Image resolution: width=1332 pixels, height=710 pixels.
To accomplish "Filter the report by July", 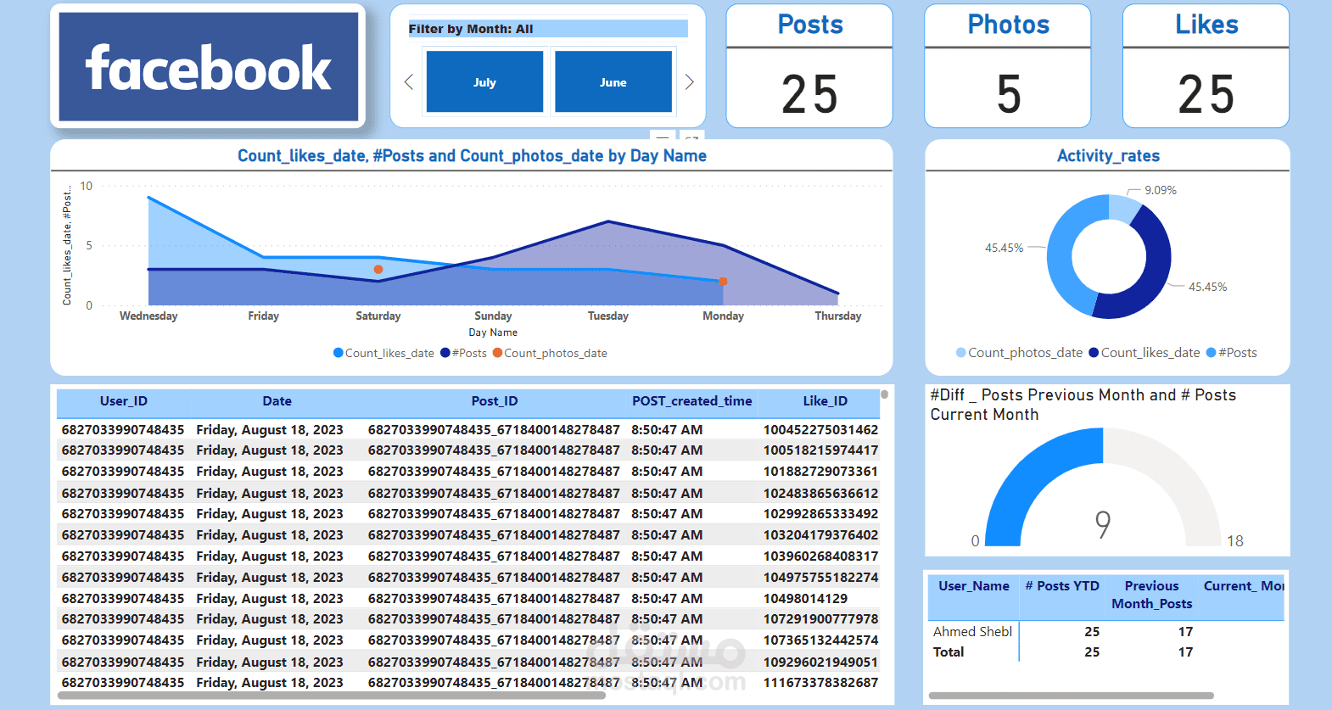I will coord(484,81).
